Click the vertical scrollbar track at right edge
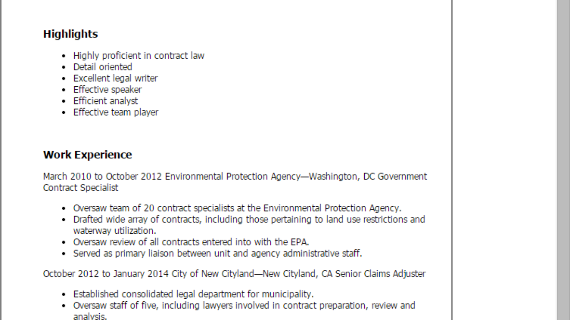570x320 pixels. (564, 160)
